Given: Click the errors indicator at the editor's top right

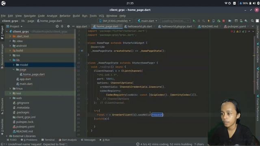Looking at the screenshot, I should [x=233, y=32].
